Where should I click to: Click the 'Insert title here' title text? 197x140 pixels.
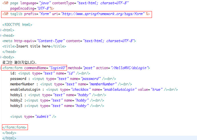(33, 46)
